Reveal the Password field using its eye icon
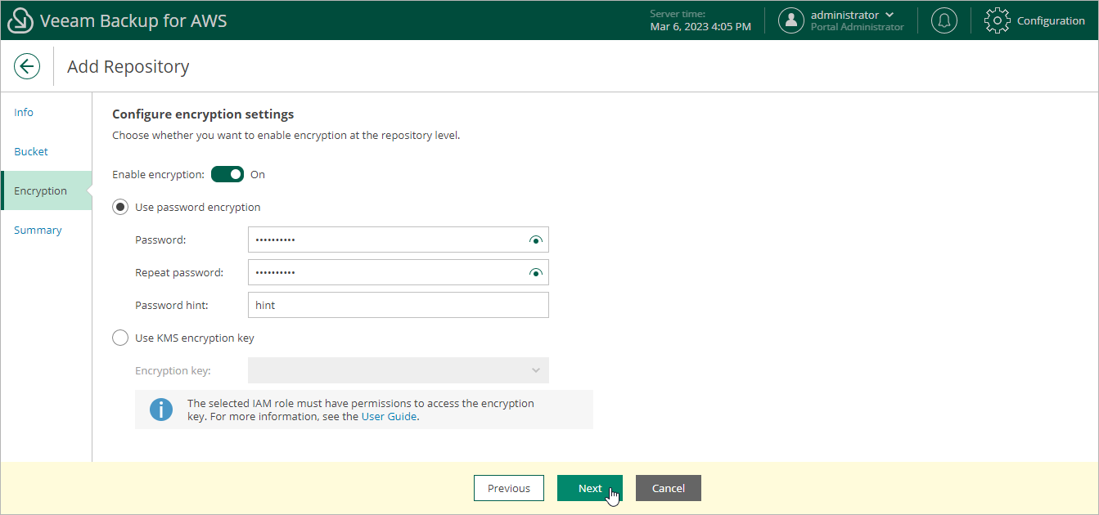This screenshot has width=1099, height=515. [535, 240]
